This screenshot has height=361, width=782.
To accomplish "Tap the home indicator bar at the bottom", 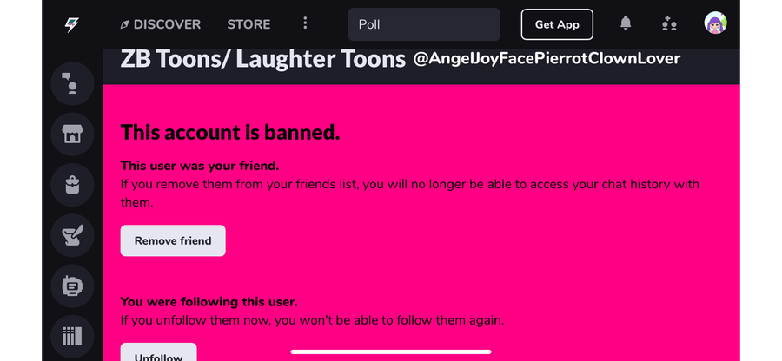I will pos(390,351).
